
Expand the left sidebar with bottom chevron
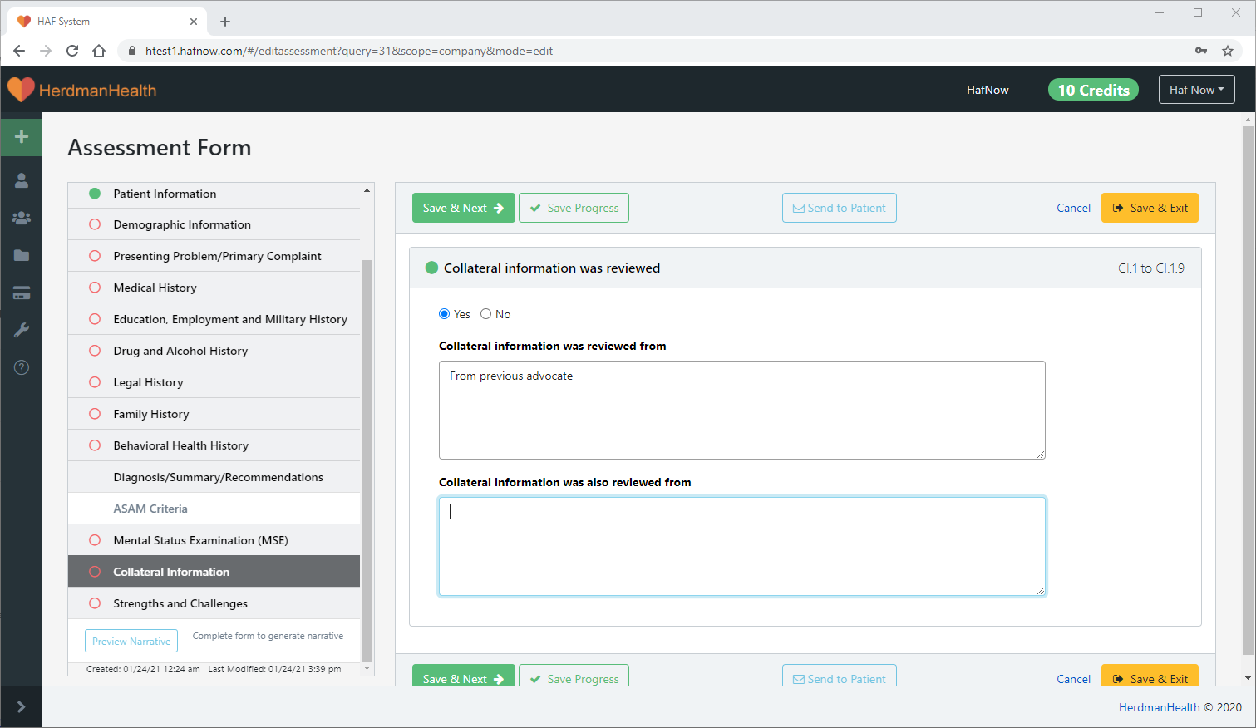tap(22, 706)
